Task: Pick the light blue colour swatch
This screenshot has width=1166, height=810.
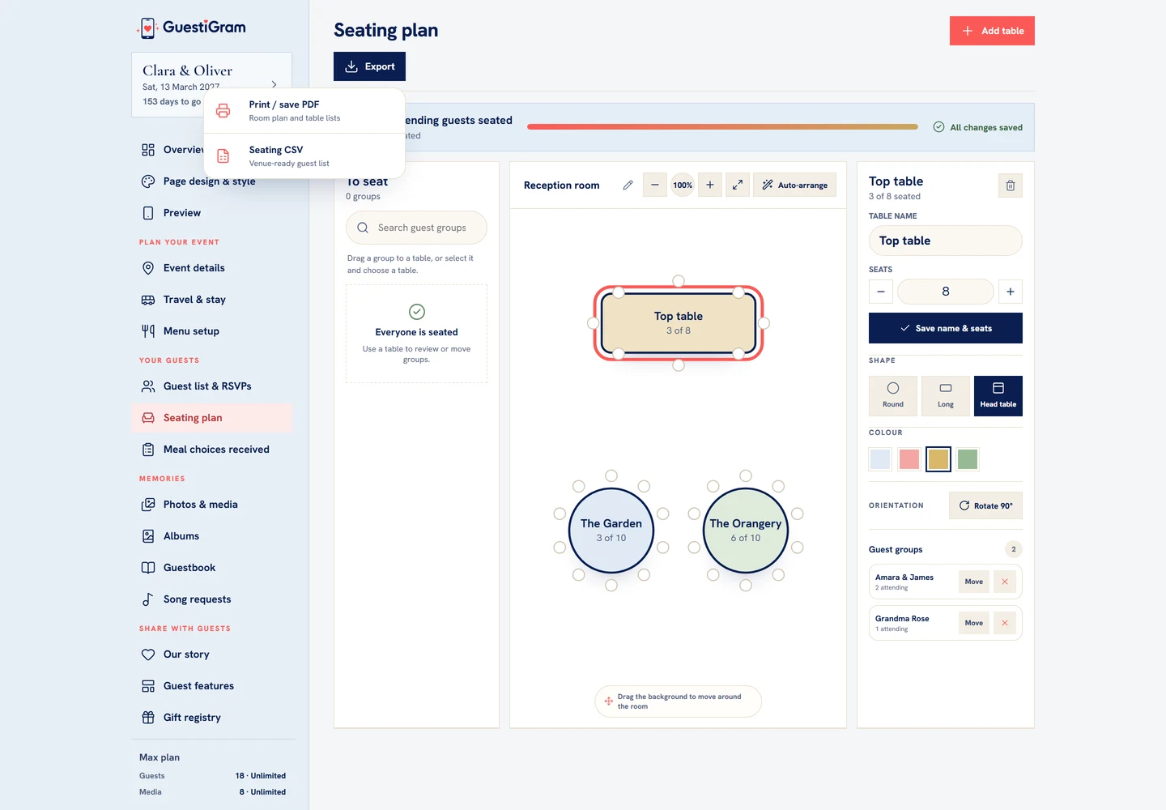Action: 880,459
